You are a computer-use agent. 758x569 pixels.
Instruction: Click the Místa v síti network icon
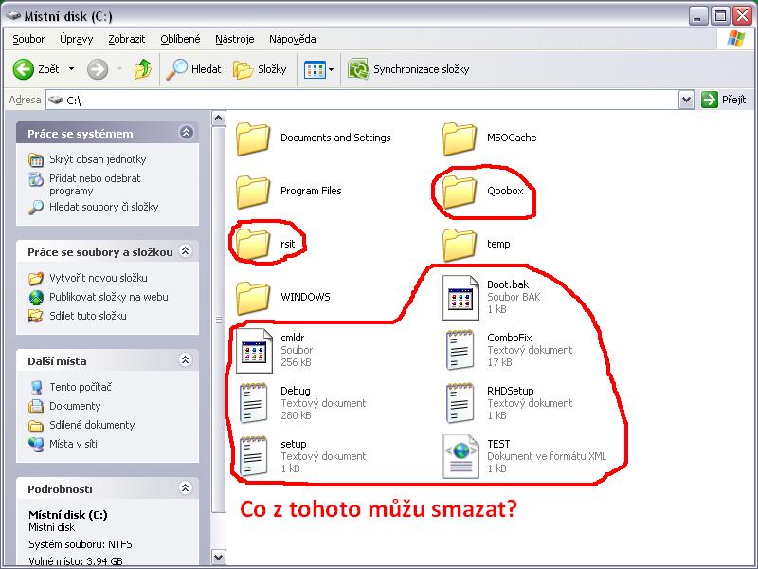(x=36, y=444)
